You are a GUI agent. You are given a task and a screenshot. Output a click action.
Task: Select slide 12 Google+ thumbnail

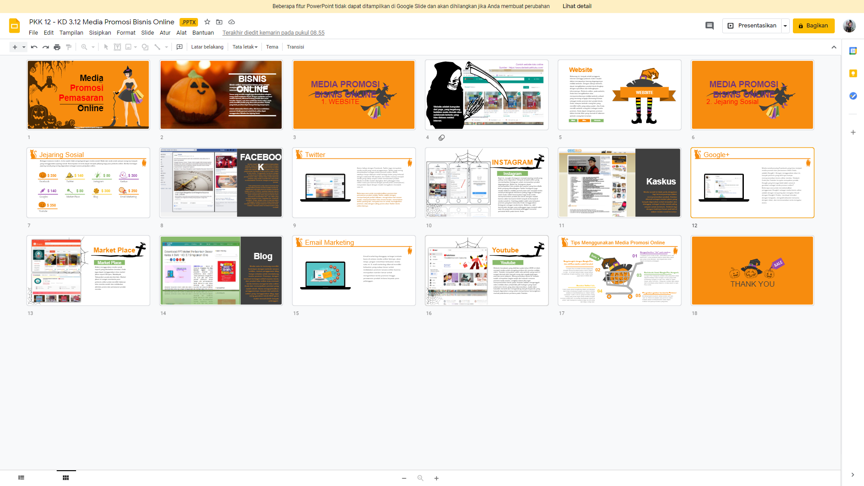coord(752,182)
